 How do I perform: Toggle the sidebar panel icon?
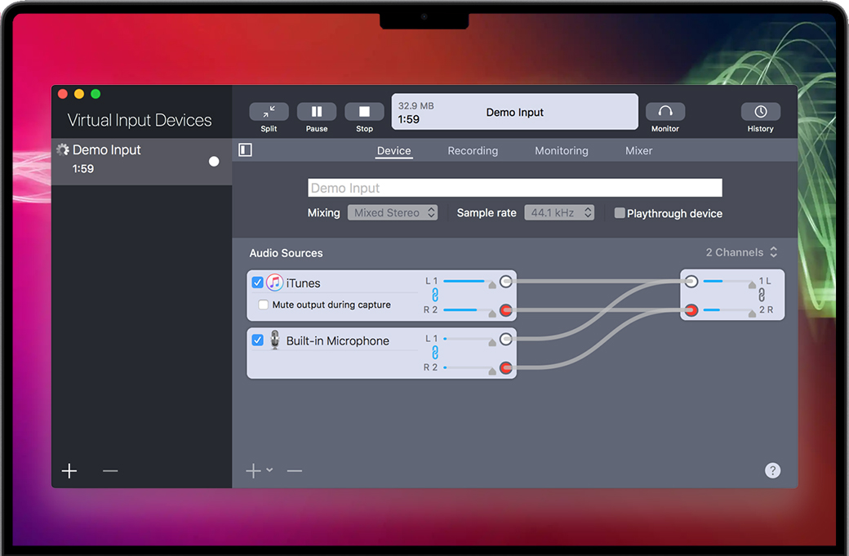coord(245,150)
